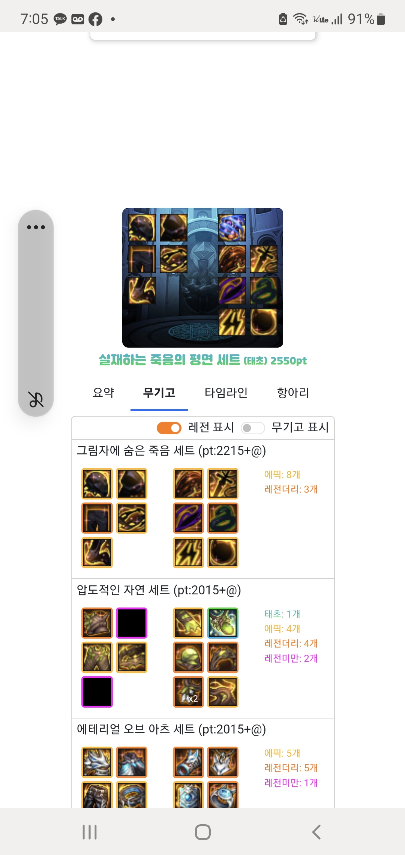
Task: Tap the dark ring orb item icon
Action: (x=223, y=553)
